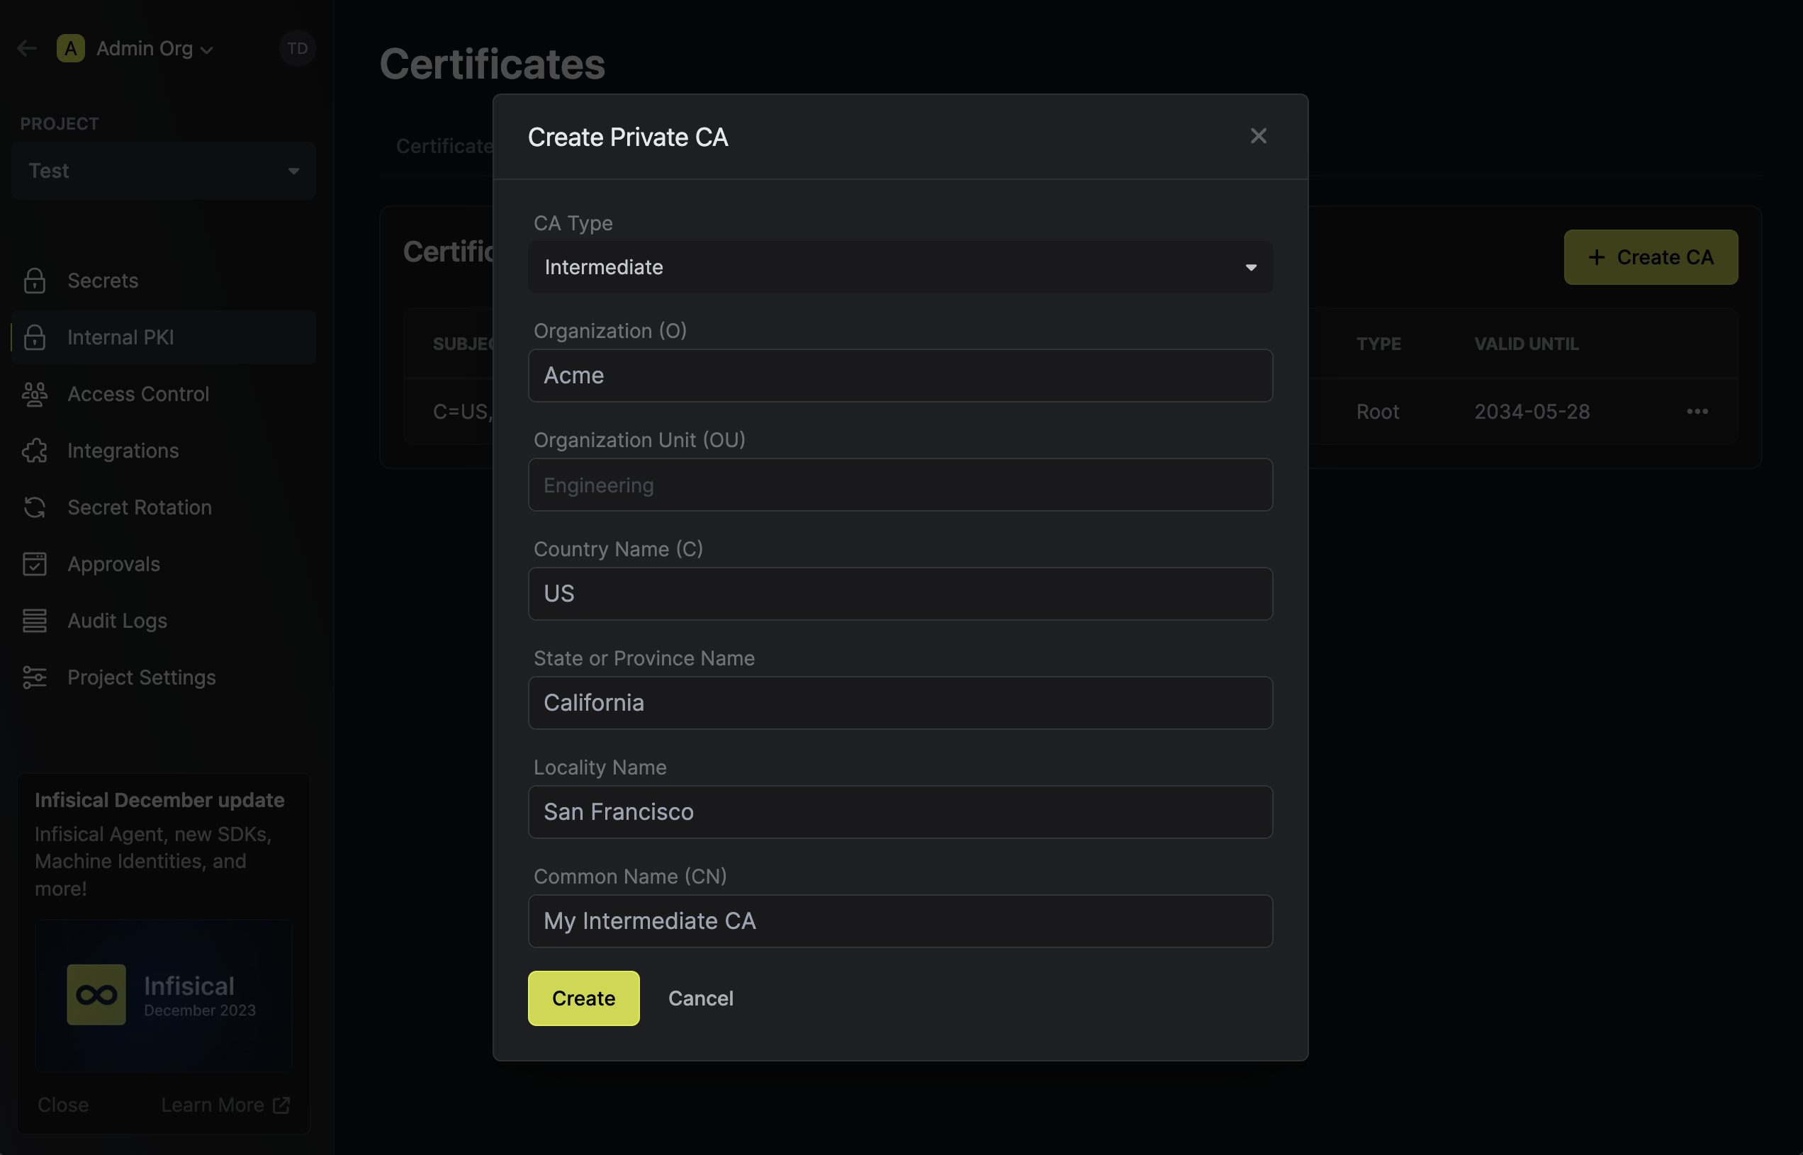This screenshot has height=1155, width=1803.
Task: Open the CA Type Intermediate dropdown
Action: click(x=900, y=268)
